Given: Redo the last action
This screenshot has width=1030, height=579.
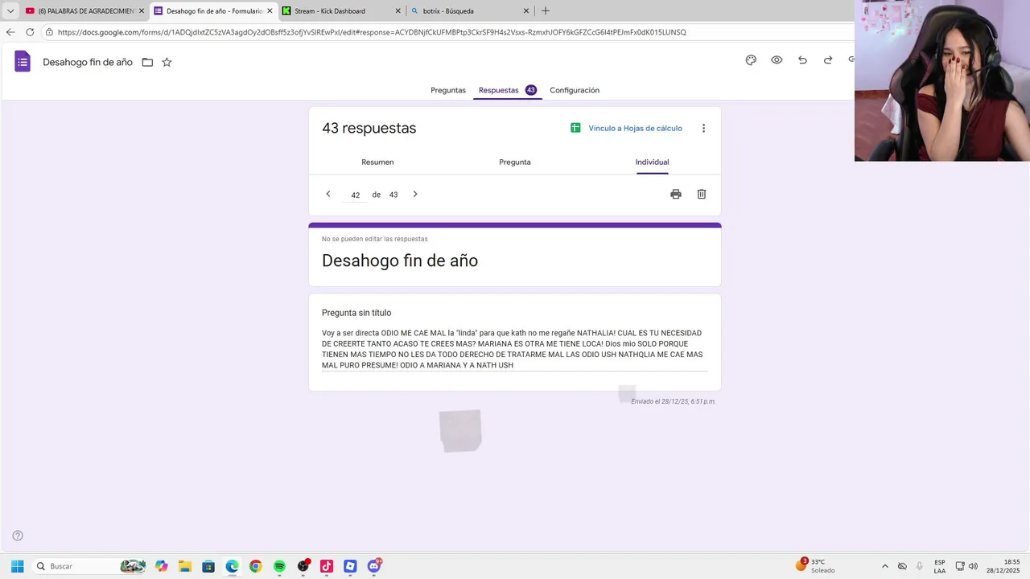Looking at the screenshot, I should 828,60.
